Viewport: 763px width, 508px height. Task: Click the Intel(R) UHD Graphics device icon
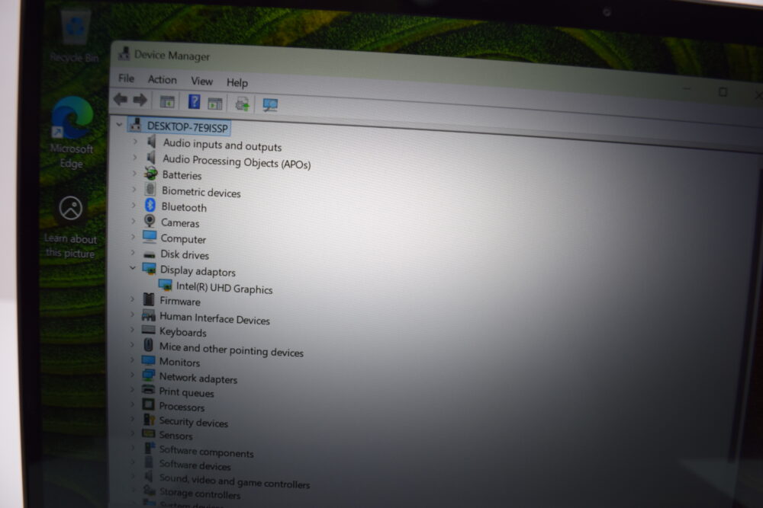[166, 285]
